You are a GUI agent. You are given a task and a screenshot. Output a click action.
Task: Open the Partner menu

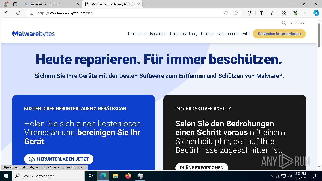click(x=207, y=34)
